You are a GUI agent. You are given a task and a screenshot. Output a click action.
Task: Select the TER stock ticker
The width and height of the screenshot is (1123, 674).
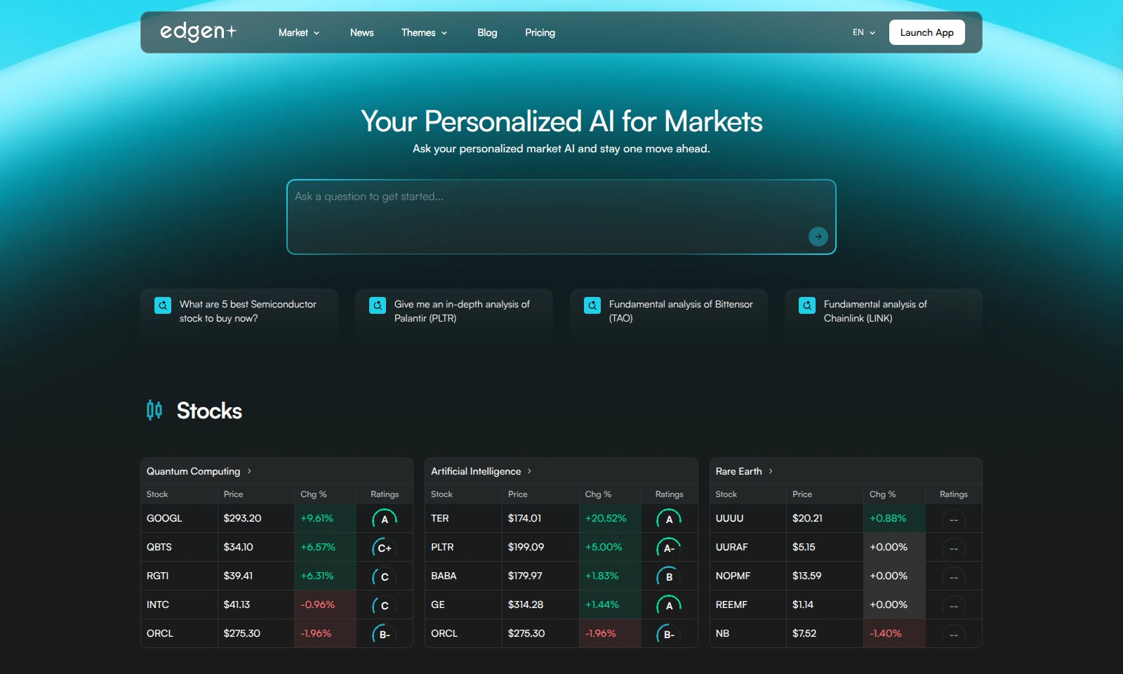tap(440, 518)
